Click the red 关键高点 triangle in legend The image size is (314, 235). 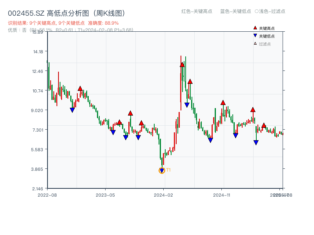[x=255, y=28]
